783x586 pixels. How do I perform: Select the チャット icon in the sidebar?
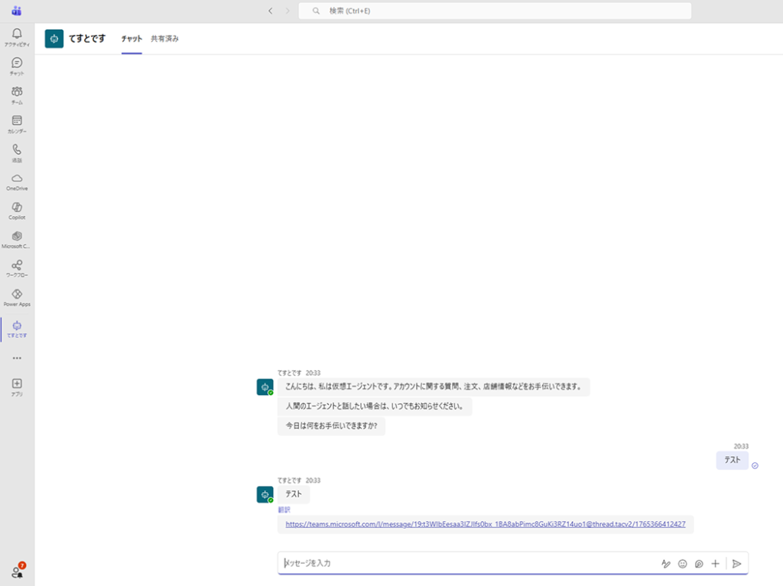pos(16,63)
